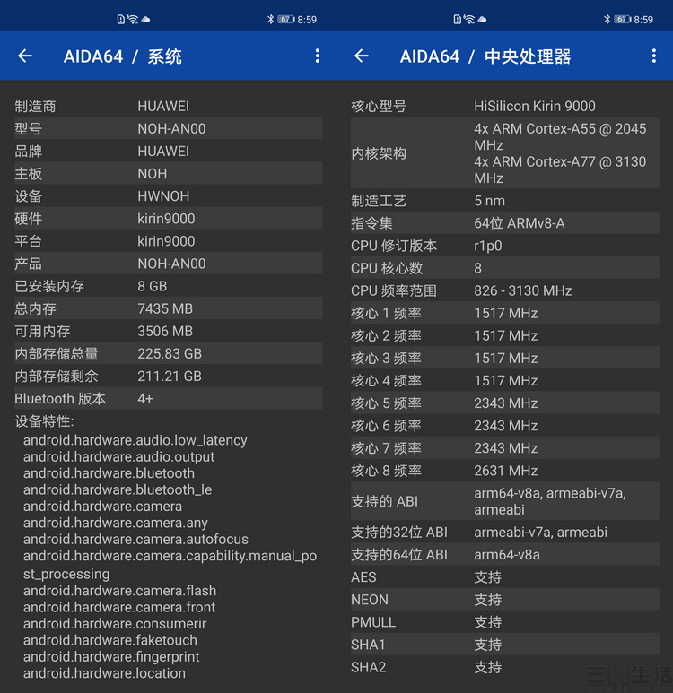Select 核心型号 HiSilicon Kirin 9000 row

coord(504,106)
